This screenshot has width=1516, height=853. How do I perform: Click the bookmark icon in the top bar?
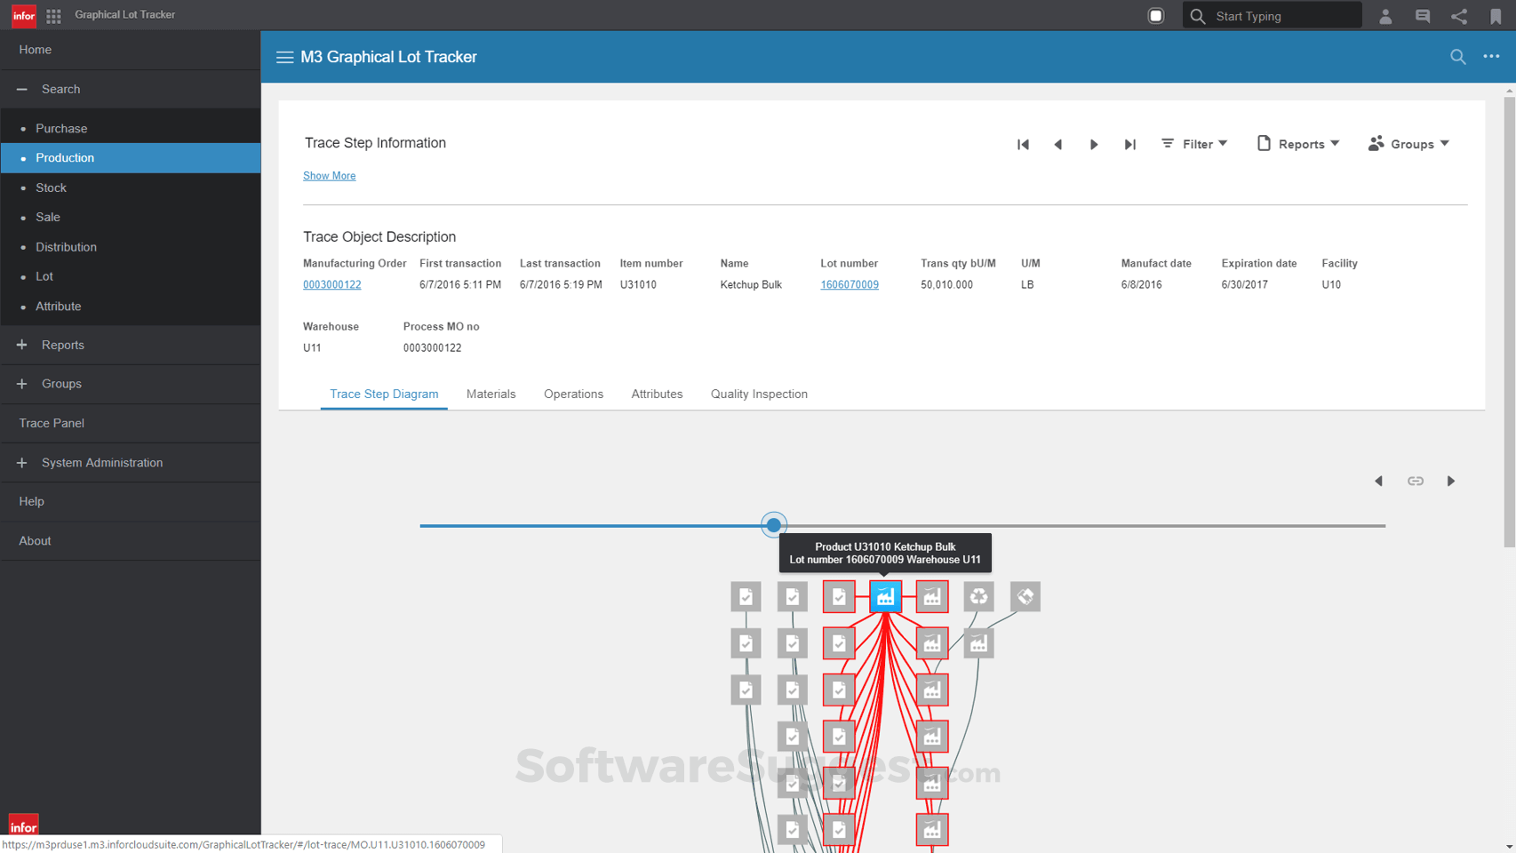pos(1496,16)
